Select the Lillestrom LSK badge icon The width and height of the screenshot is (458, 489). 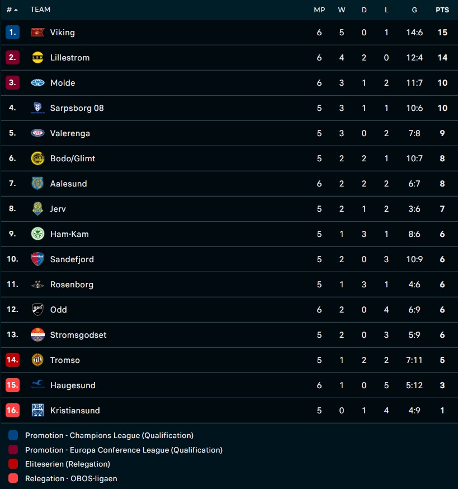pos(37,58)
